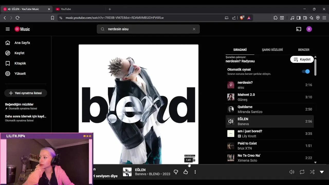The width and height of the screenshot is (329, 185).
Task: Click nerdesin? thumbnail in queue
Action: coord(231,85)
